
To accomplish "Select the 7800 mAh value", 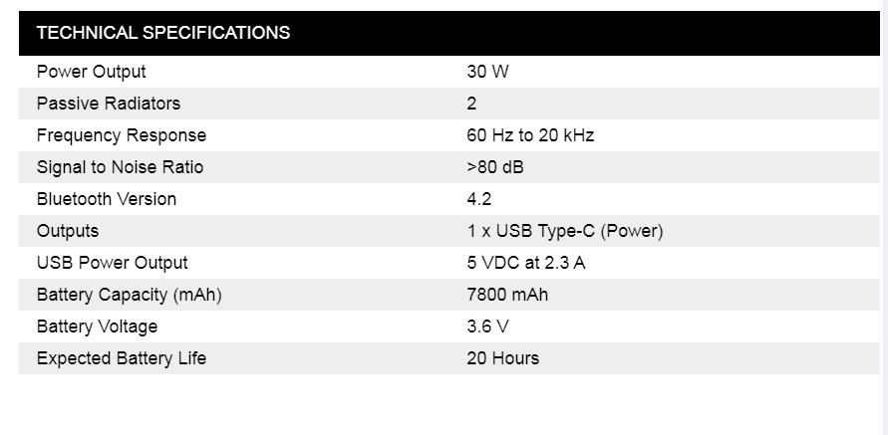I will click(x=507, y=295).
